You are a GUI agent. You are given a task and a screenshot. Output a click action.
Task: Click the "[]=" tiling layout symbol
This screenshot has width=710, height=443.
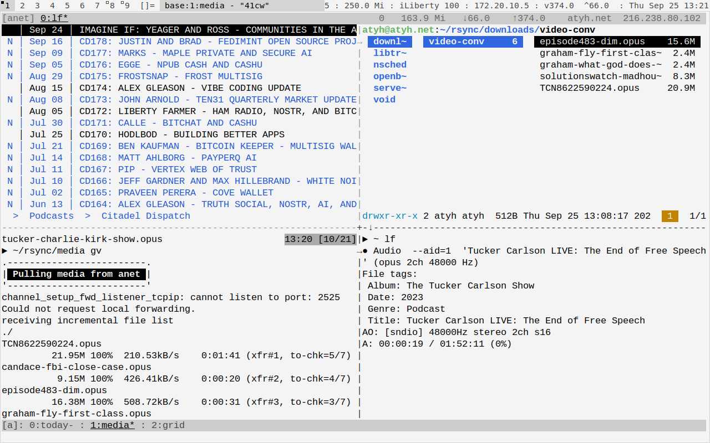(148, 6)
